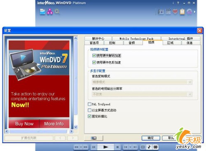The image size is (206, 151).
Task: Click the fast forward button
Action: click(x=86, y=147)
